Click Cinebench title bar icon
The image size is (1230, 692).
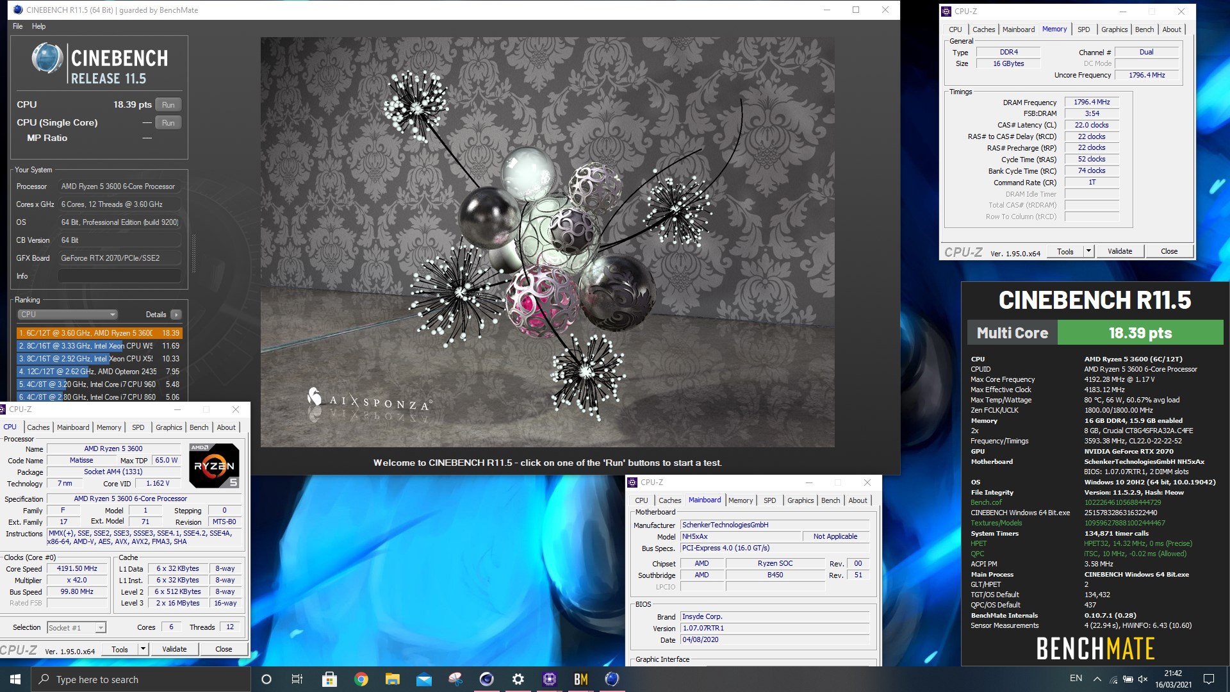pyautogui.click(x=17, y=10)
